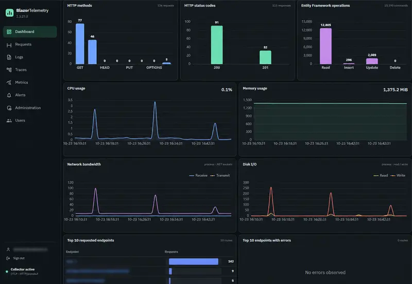412x284 pixels.
Task: Click the Insert bar showing 296
Action: point(349,63)
